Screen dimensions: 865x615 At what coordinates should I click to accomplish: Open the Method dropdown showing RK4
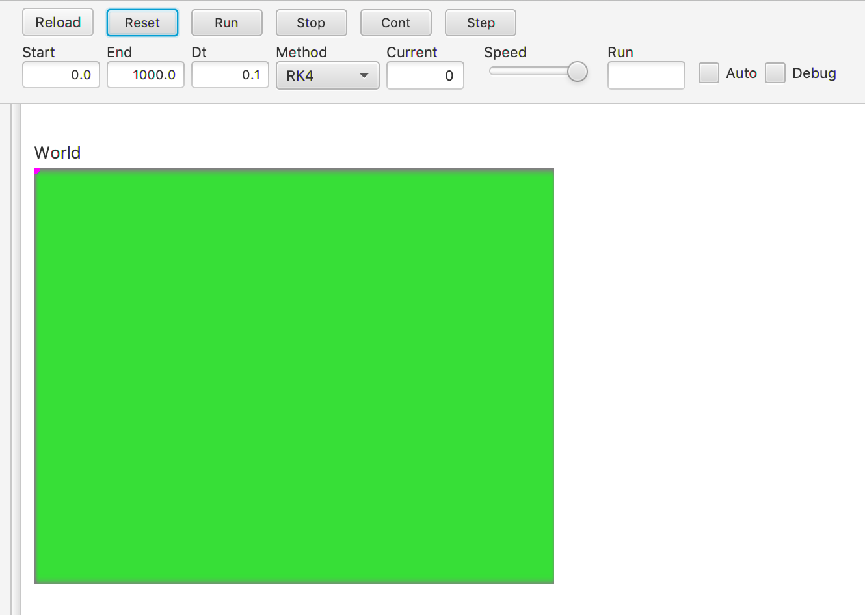pyautogui.click(x=328, y=75)
